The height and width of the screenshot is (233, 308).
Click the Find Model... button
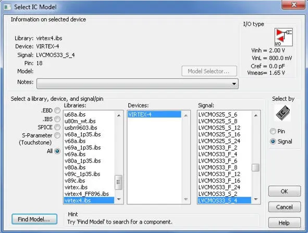point(34,219)
